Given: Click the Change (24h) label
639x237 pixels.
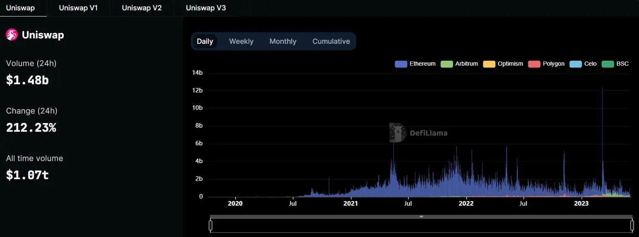Looking at the screenshot, I should (31, 111).
